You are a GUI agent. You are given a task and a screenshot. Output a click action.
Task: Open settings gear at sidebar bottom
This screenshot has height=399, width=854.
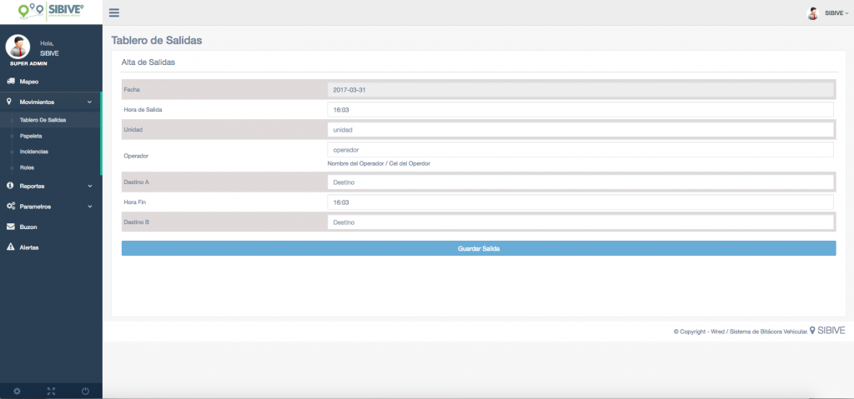click(17, 391)
